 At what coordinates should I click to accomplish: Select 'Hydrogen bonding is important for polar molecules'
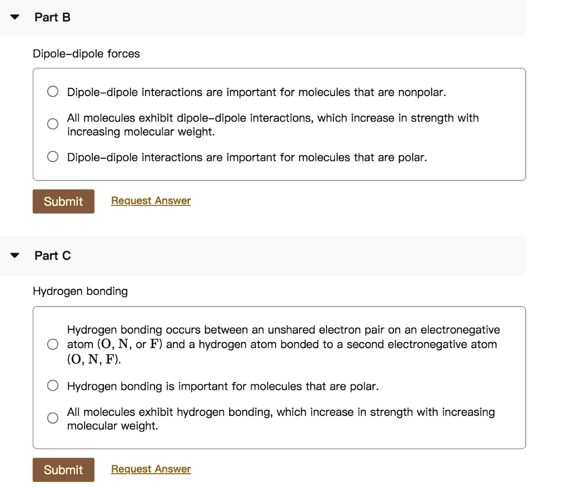pyautogui.click(x=52, y=385)
